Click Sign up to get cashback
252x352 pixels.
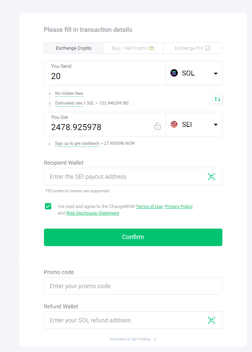(x=77, y=143)
